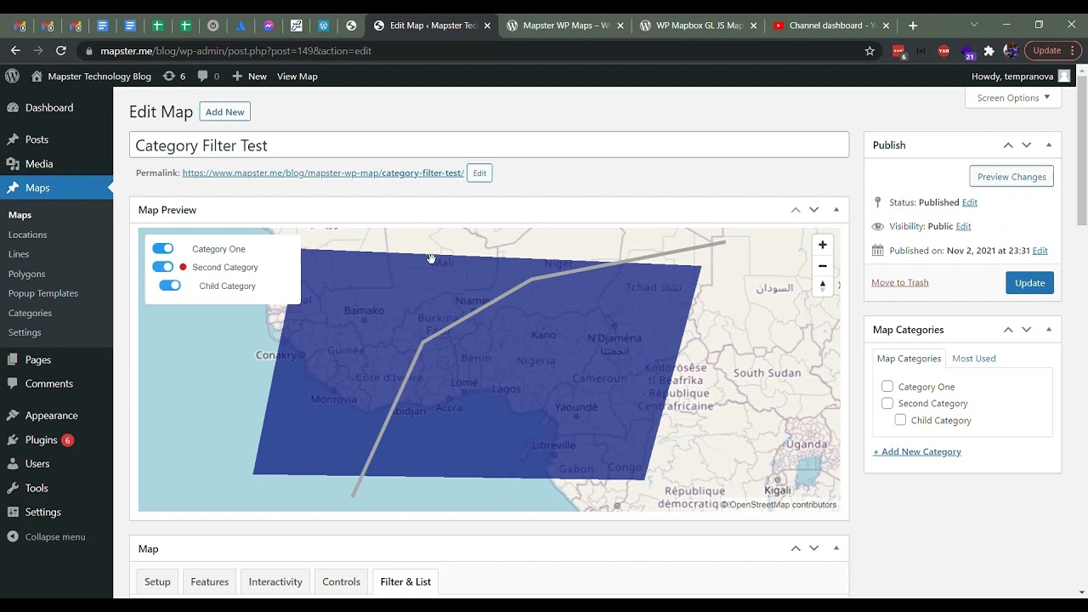Move Map Categories panel up

1008,330
